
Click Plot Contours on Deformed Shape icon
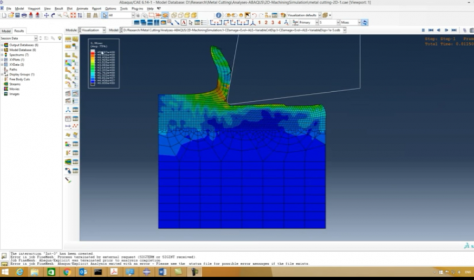[x=68, y=63]
